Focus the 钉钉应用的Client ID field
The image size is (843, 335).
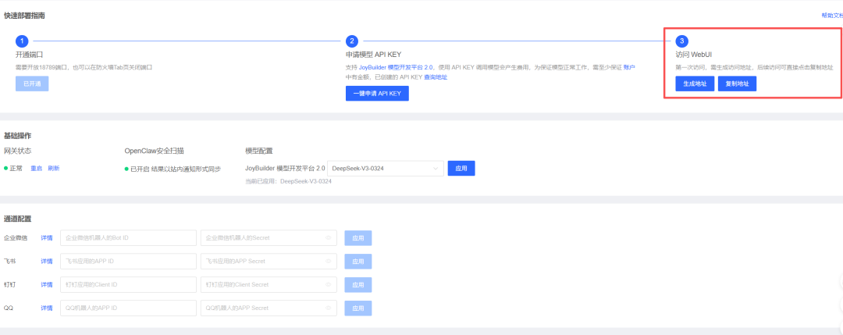pyautogui.click(x=129, y=284)
